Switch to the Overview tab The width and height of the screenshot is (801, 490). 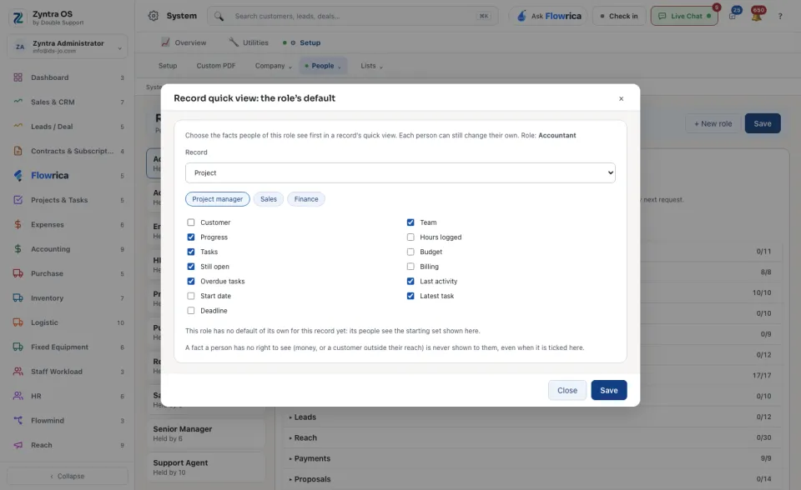pos(184,42)
